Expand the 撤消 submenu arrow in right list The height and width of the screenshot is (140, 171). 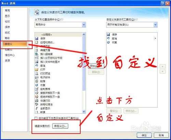click(x=155, y=38)
